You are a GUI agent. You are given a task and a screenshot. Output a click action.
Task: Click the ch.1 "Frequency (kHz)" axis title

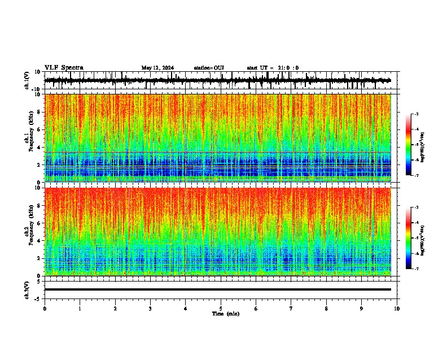(31, 132)
